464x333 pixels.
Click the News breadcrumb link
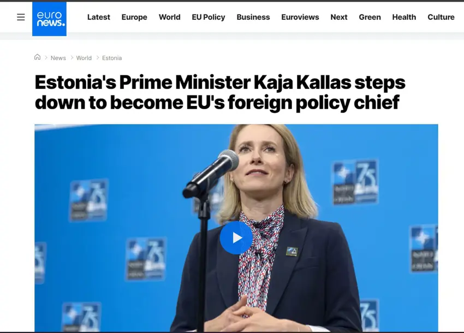coord(58,58)
